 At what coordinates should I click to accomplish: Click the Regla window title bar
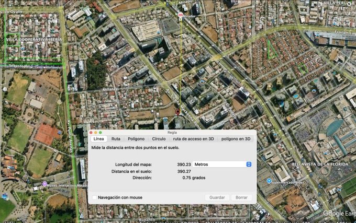pyautogui.click(x=172, y=133)
